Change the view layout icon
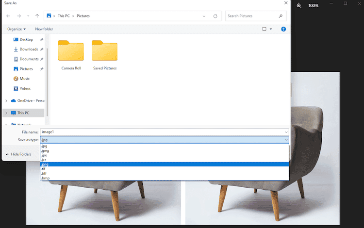The height and width of the screenshot is (228, 364). point(265,29)
